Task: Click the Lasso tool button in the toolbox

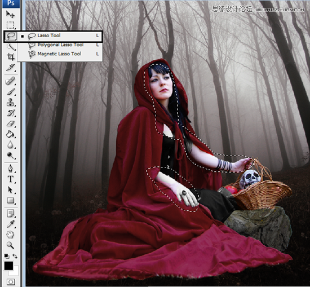Action: 11,36
